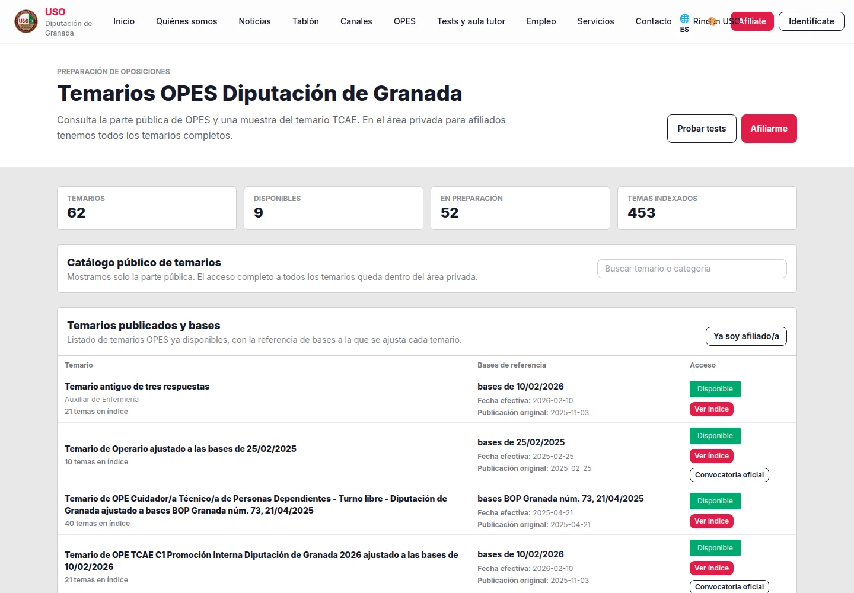854x593 pixels.
Task: Open Ver índice for Temario de Operario
Action: click(x=712, y=456)
